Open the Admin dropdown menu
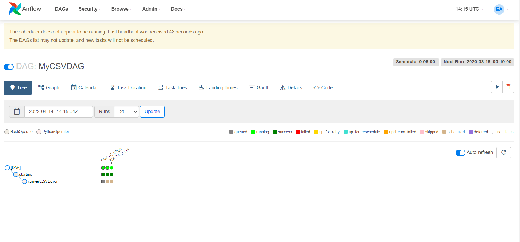 (x=151, y=9)
